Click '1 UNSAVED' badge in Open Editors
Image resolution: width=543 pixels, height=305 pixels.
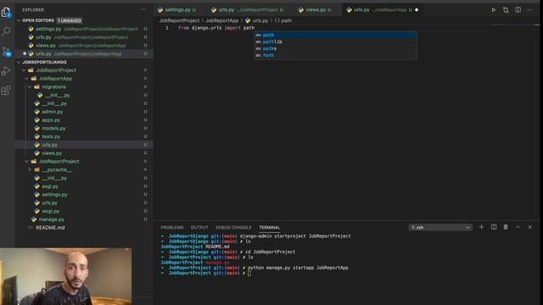click(x=70, y=20)
